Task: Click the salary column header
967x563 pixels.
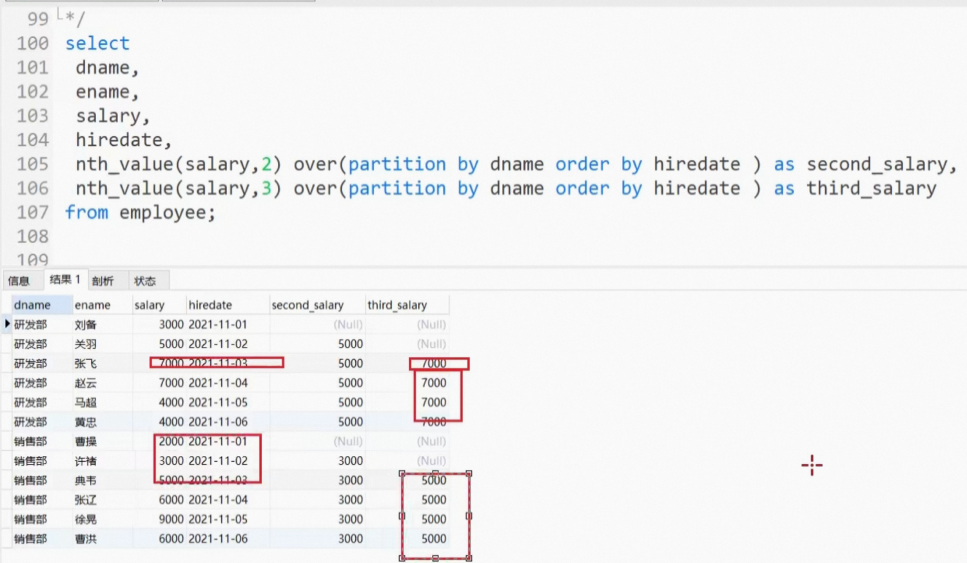Action: coord(159,305)
